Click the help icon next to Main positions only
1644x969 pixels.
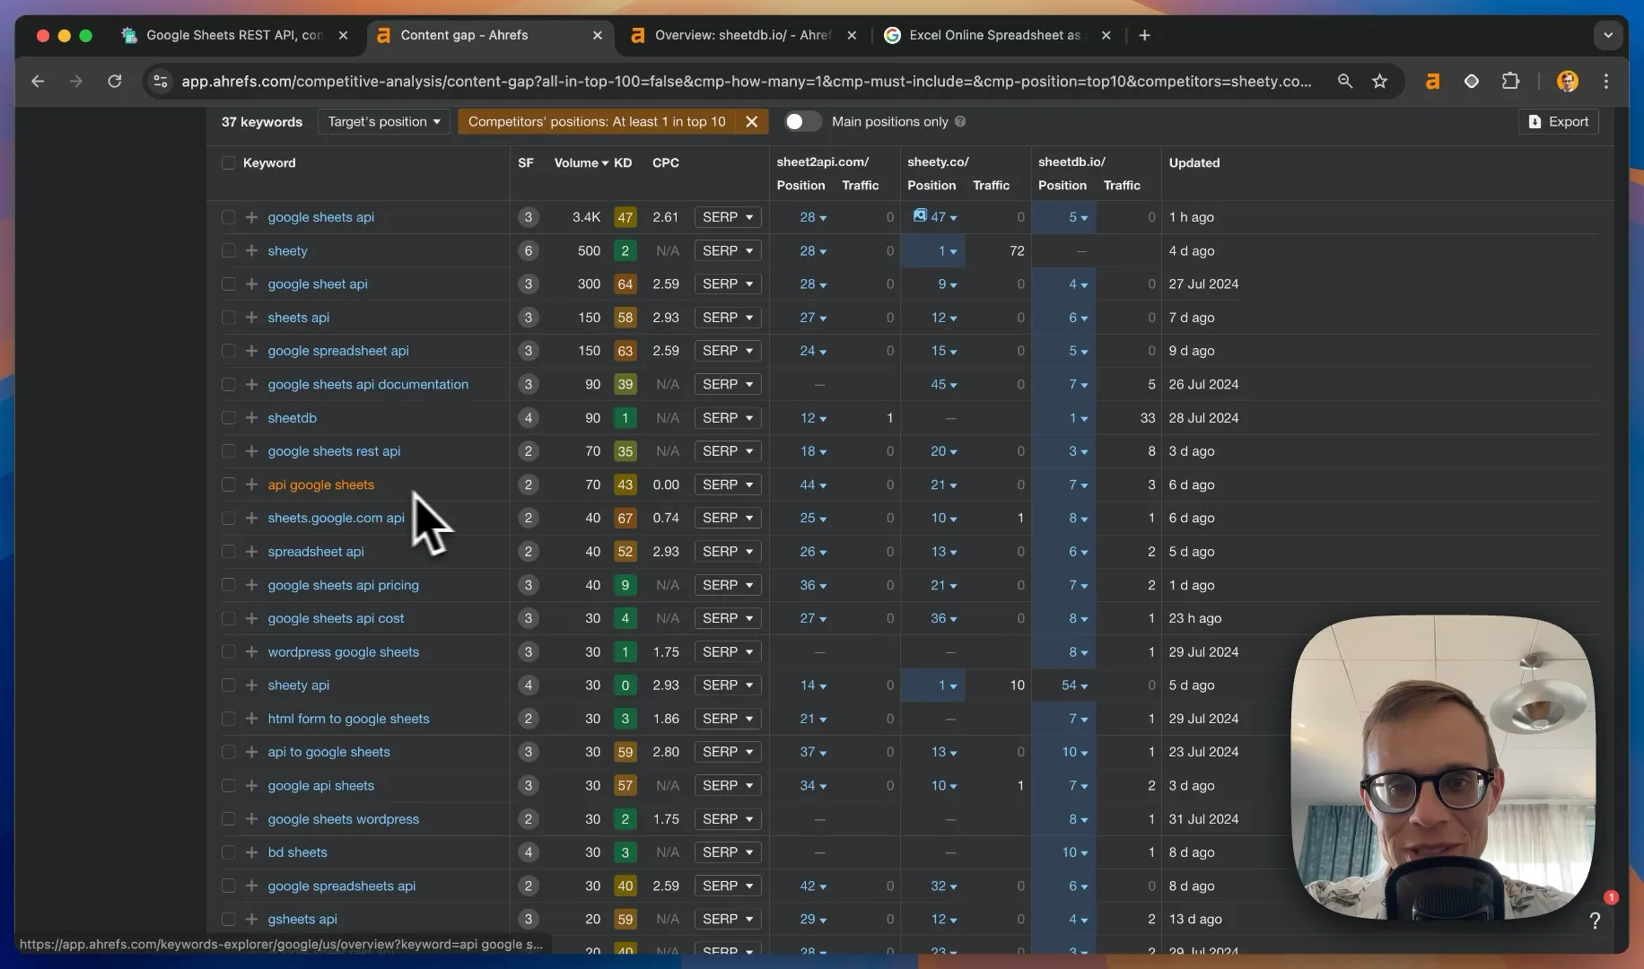[x=960, y=122]
